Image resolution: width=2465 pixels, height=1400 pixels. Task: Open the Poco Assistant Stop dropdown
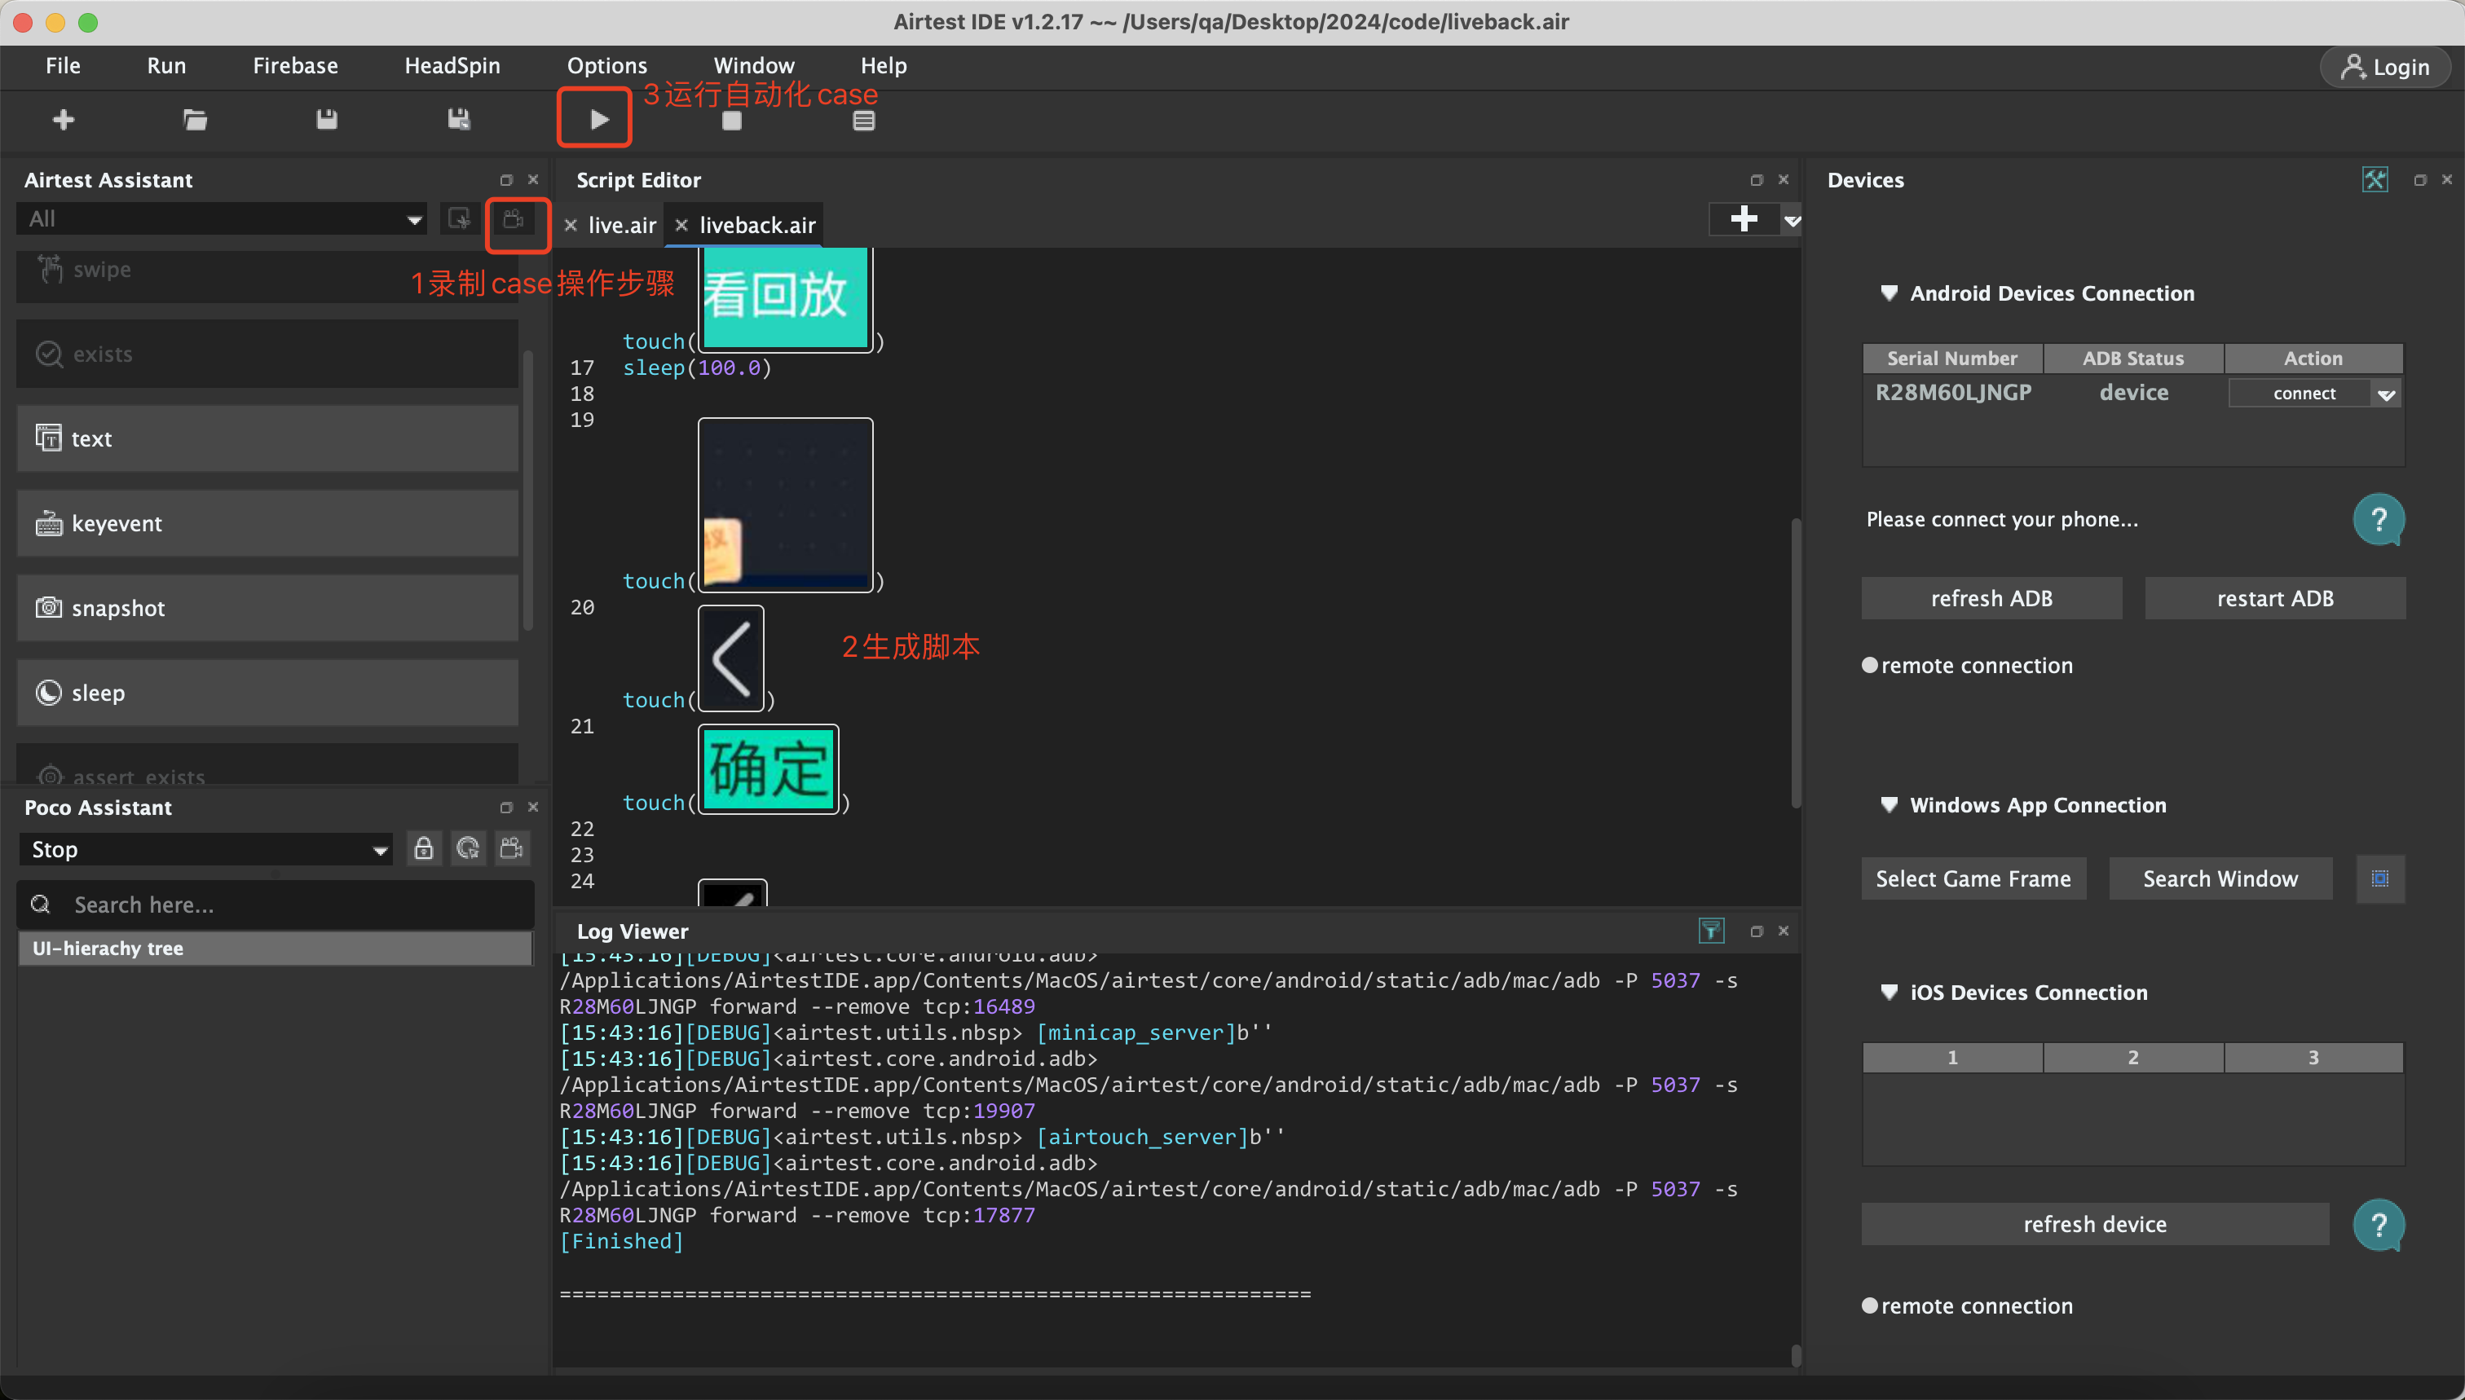pyautogui.click(x=205, y=849)
